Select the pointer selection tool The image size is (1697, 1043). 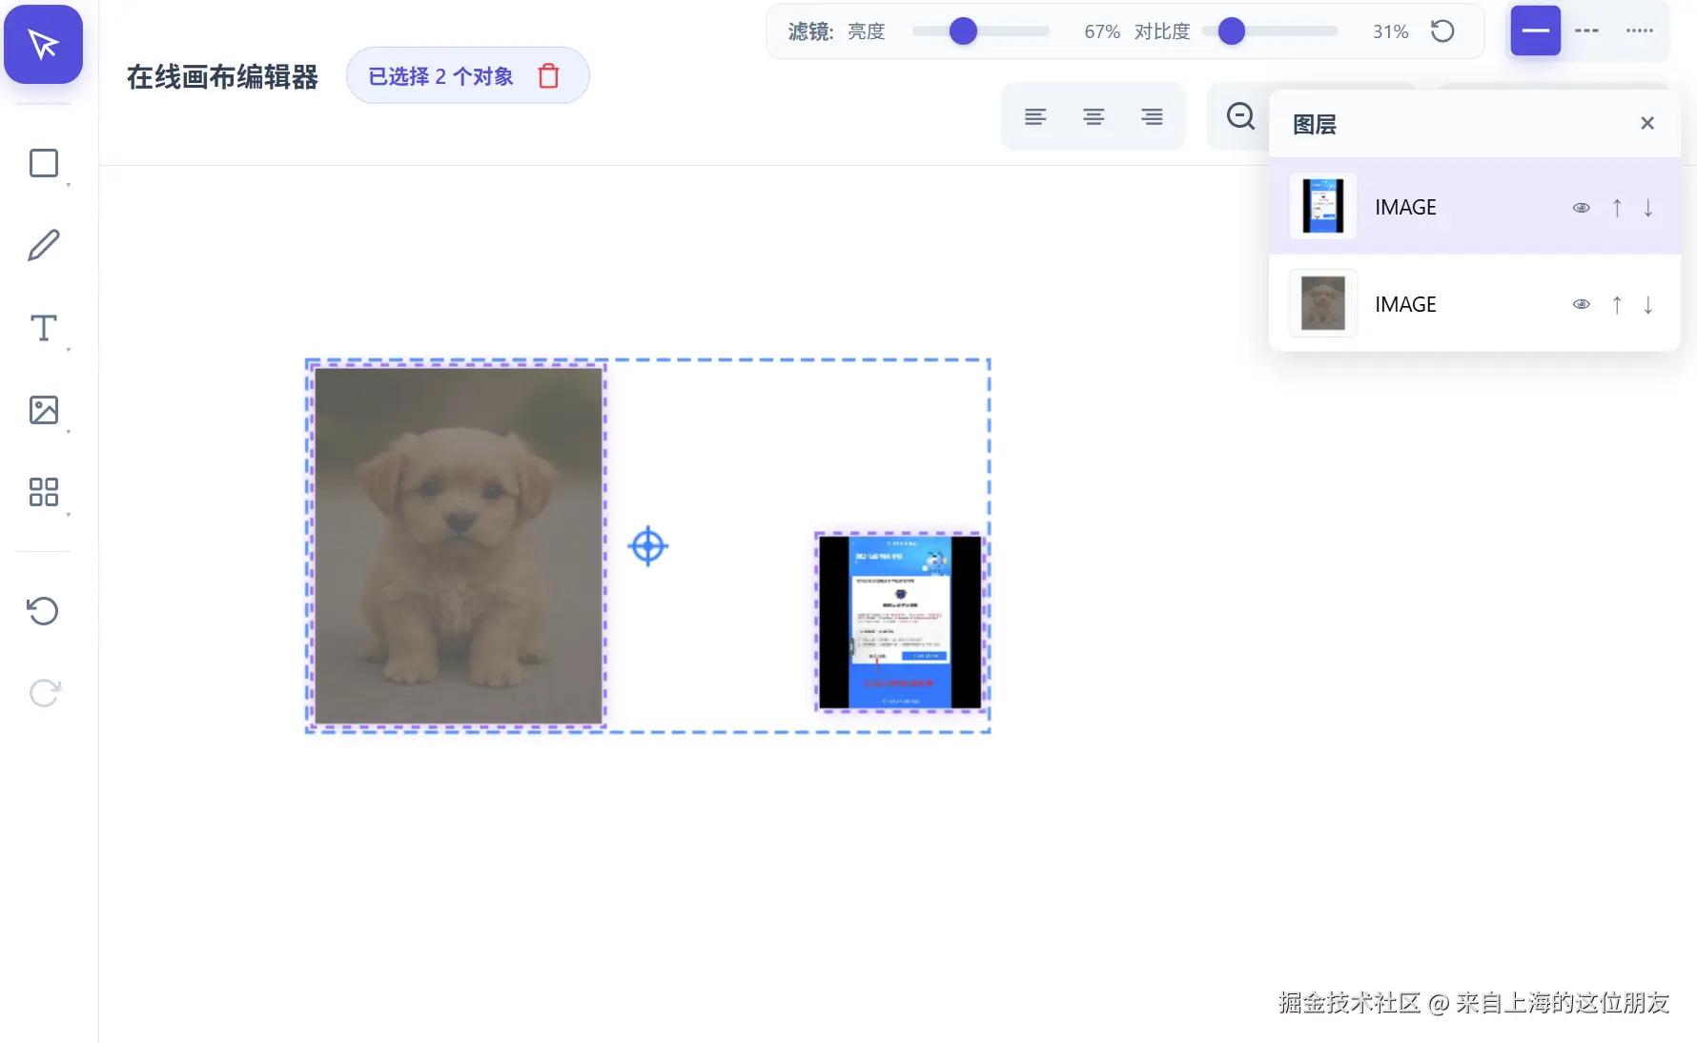44,44
